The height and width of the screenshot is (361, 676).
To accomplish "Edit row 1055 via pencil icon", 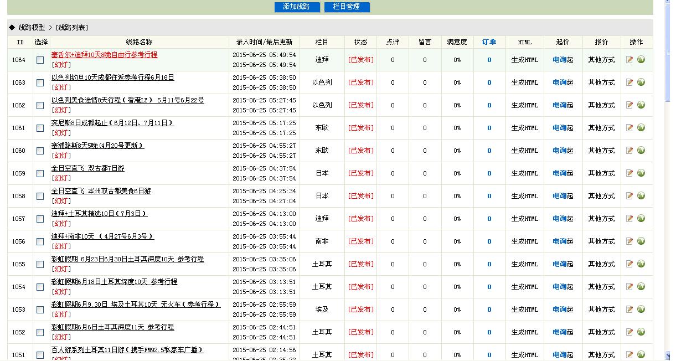I will coord(629,264).
